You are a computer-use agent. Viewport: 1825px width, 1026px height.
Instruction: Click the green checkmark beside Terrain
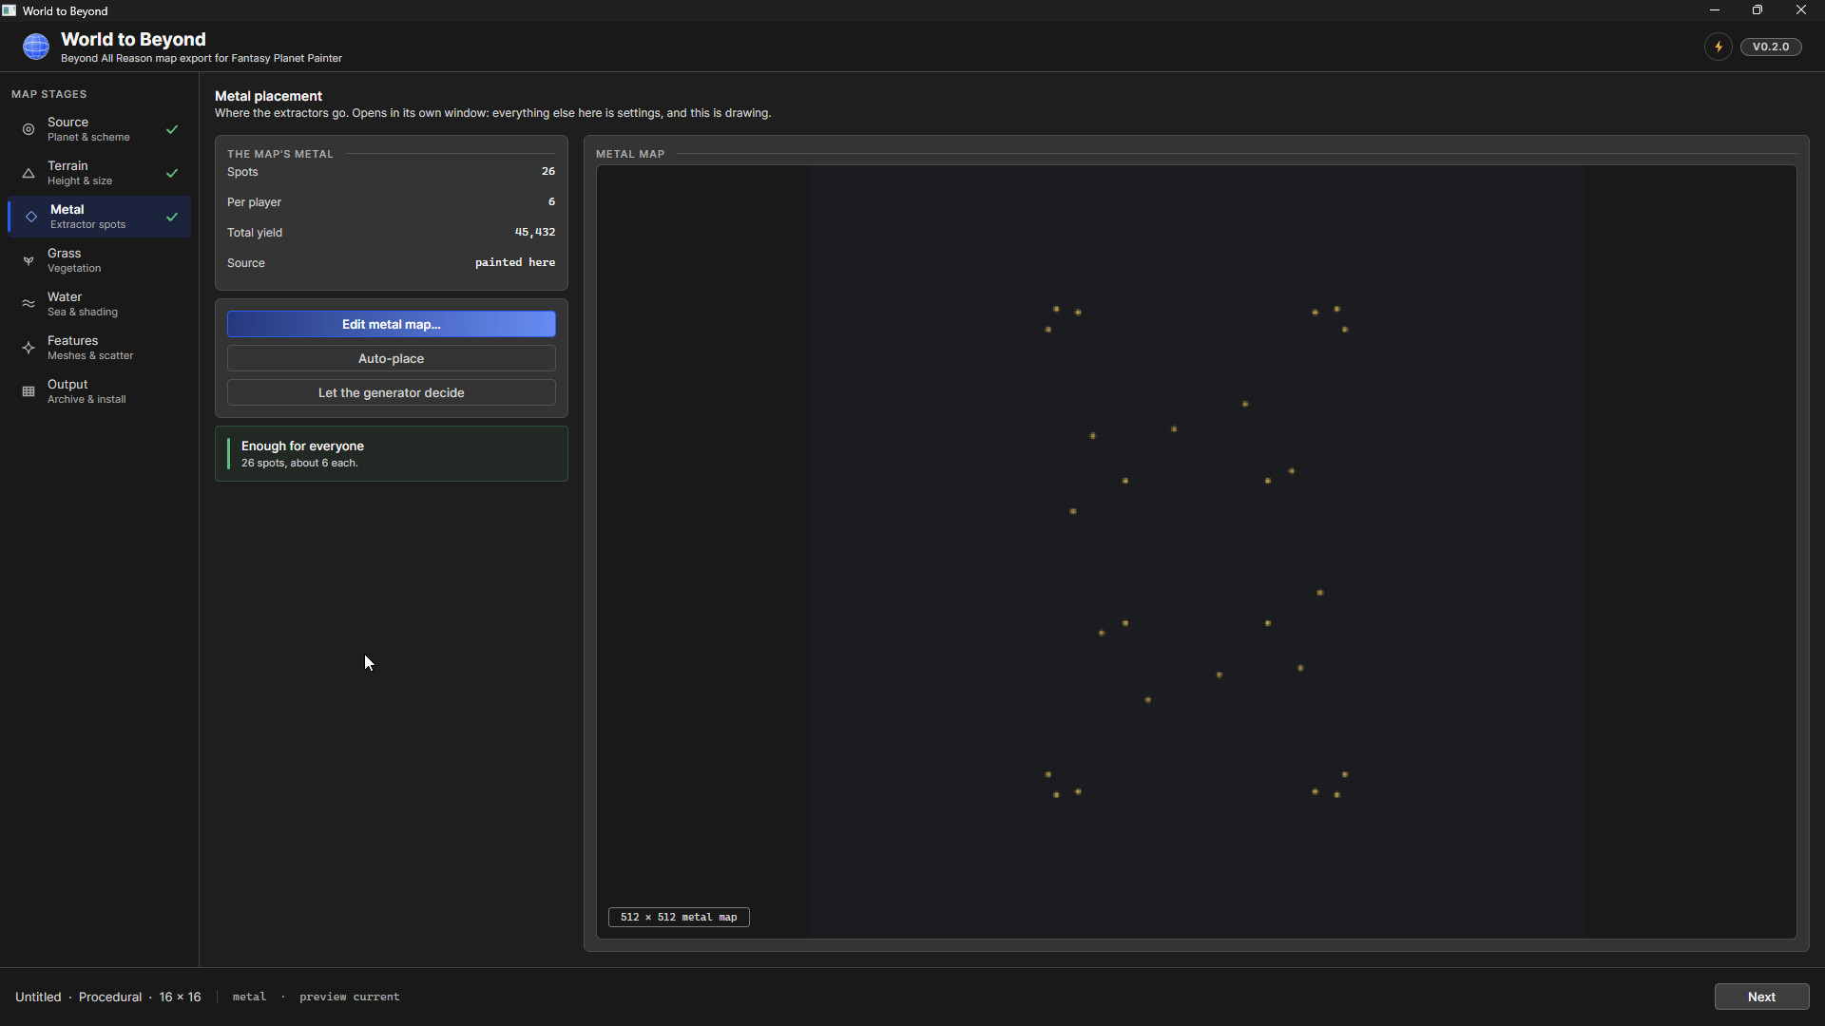click(172, 173)
